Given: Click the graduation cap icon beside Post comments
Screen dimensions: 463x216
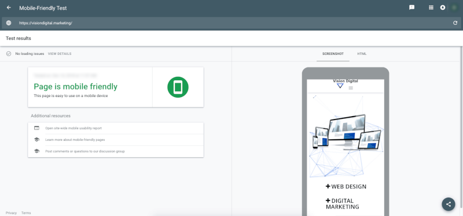Looking at the screenshot, I should pyautogui.click(x=36, y=151).
